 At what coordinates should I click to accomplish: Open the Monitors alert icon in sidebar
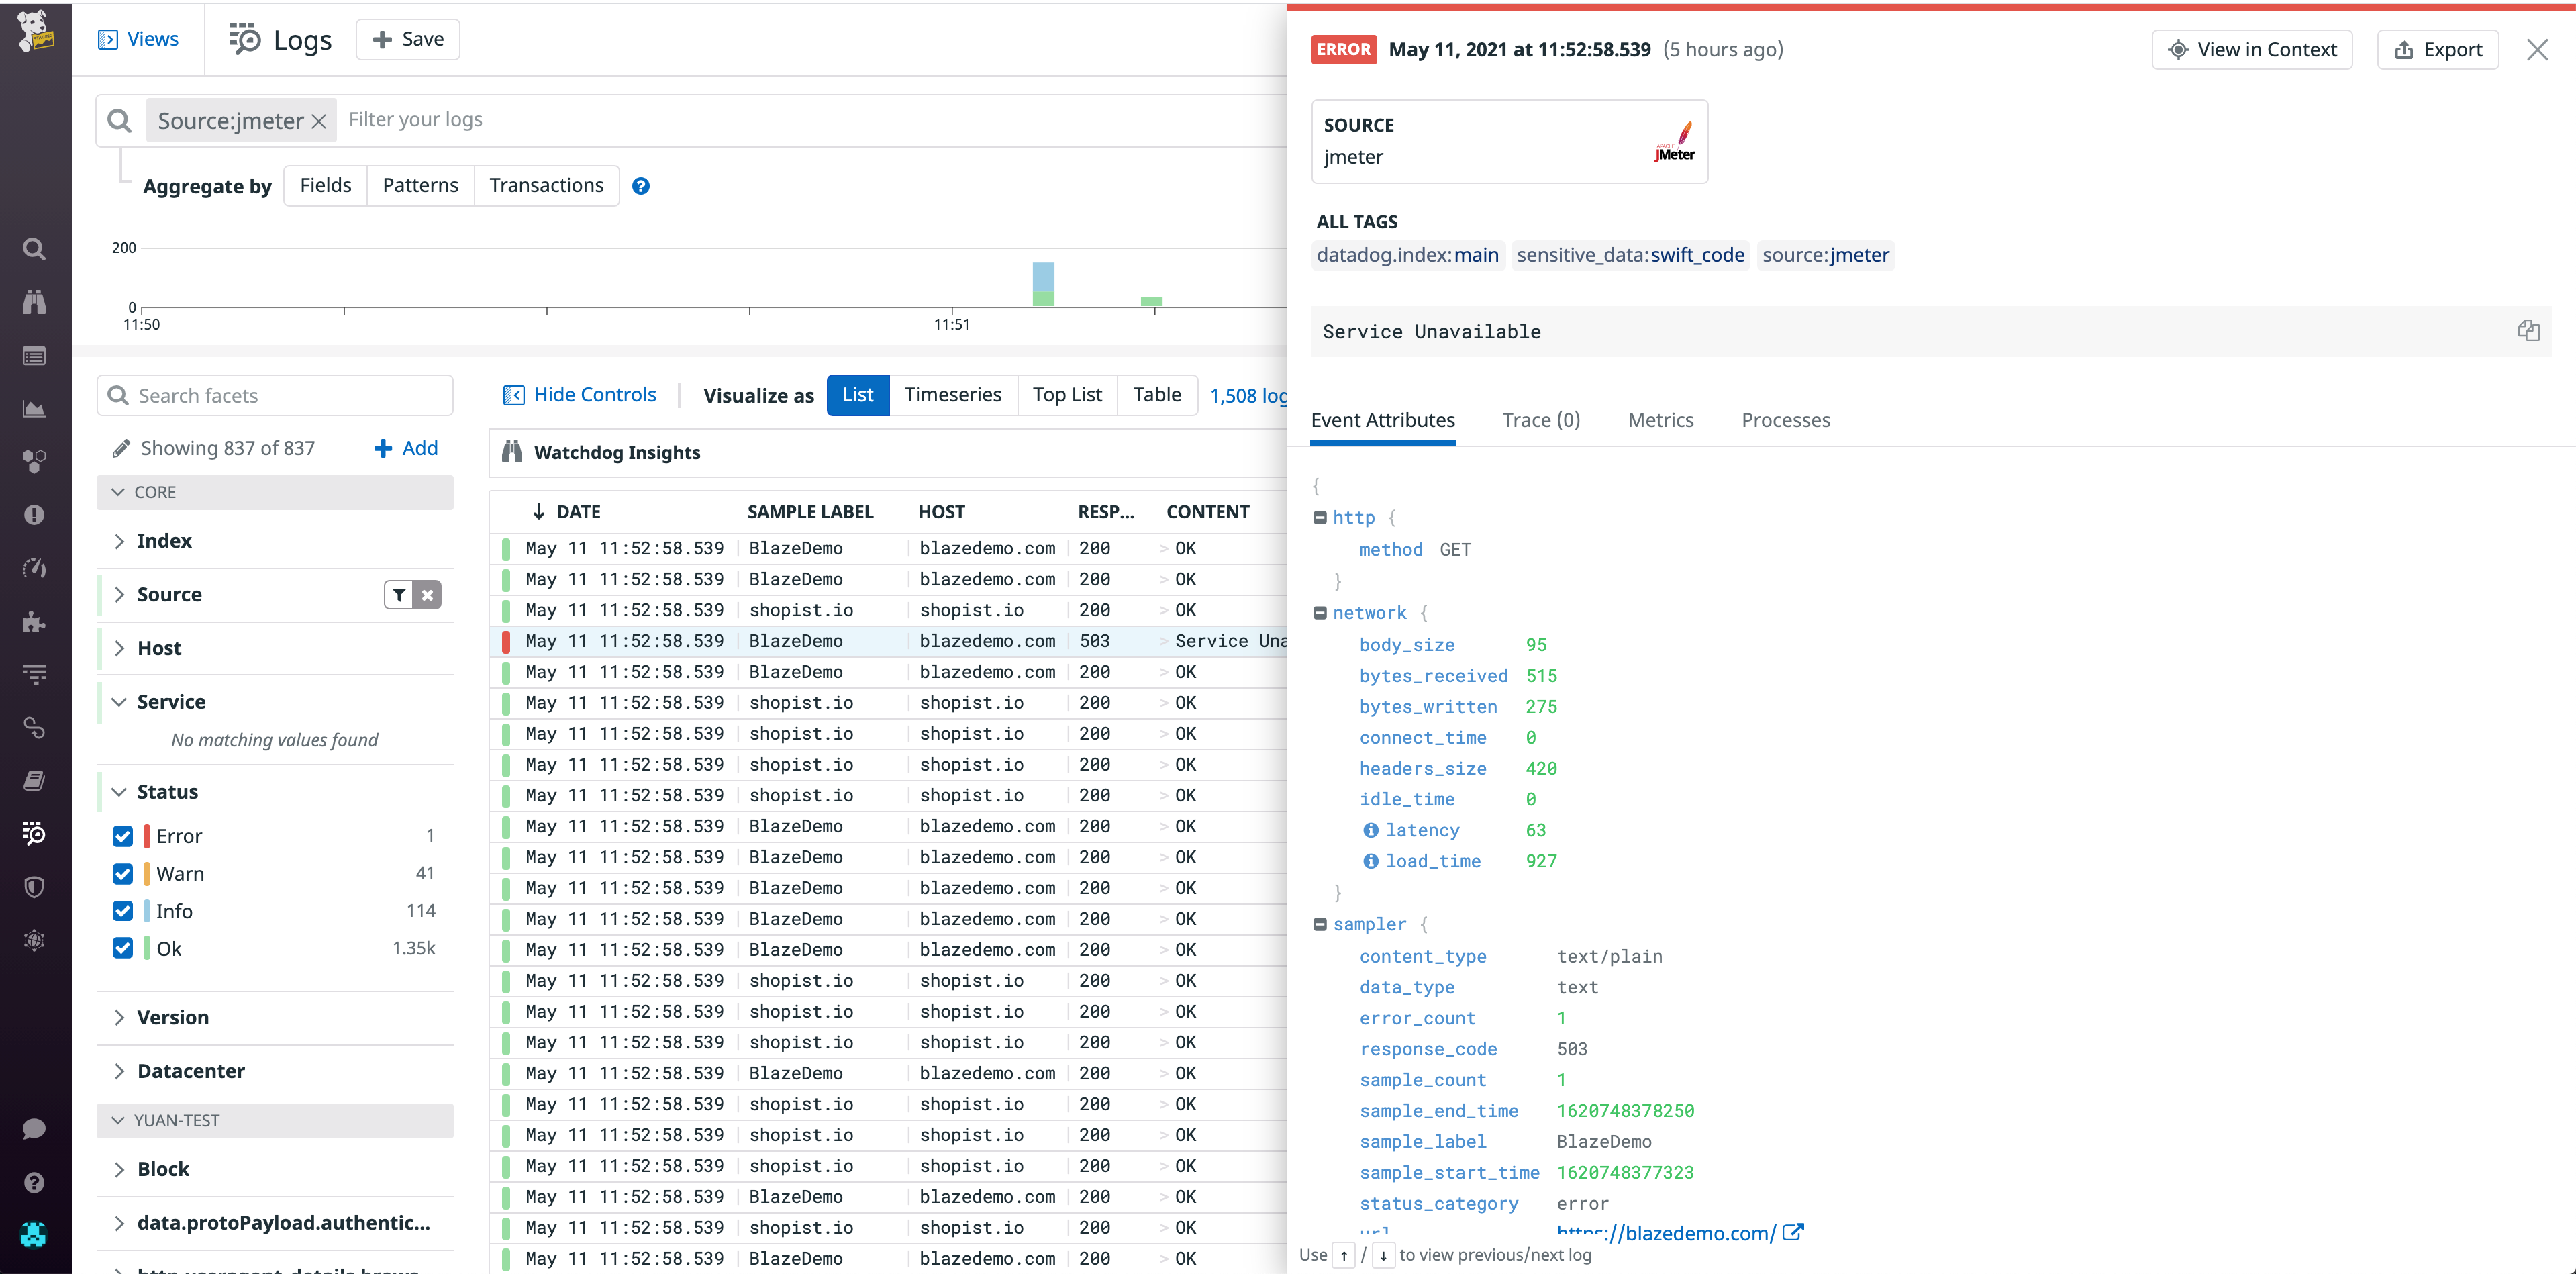(34, 514)
